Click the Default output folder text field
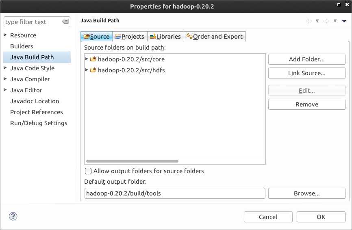Image resolution: width=352 pixels, height=230 pixels. (x=175, y=193)
